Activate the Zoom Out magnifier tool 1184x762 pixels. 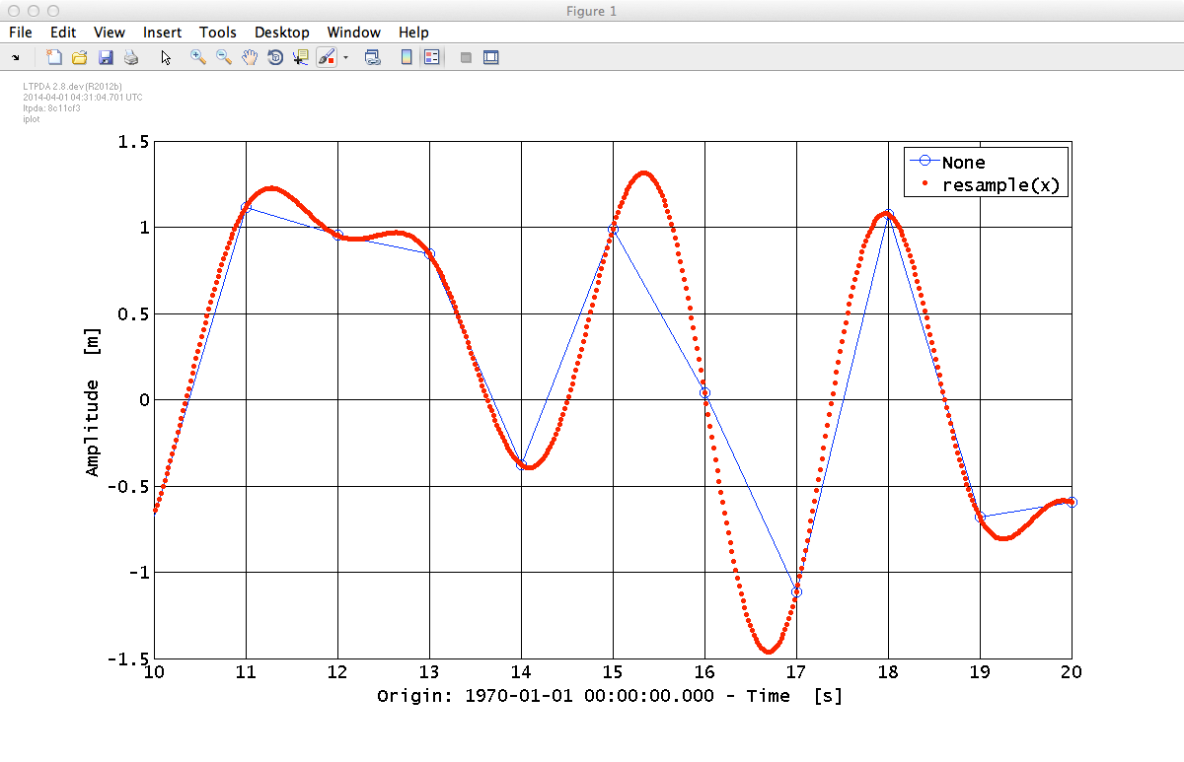pos(224,58)
